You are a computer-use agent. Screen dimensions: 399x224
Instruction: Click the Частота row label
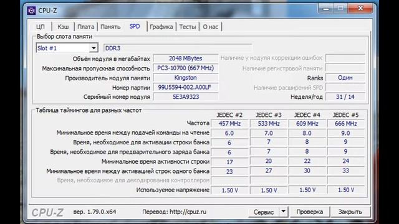pyautogui.click(x=198, y=123)
